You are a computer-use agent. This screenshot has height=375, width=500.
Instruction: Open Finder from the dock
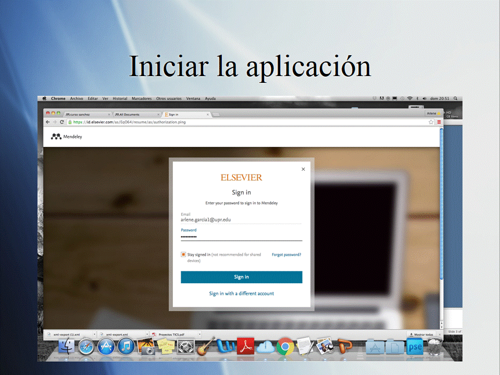(67, 347)
